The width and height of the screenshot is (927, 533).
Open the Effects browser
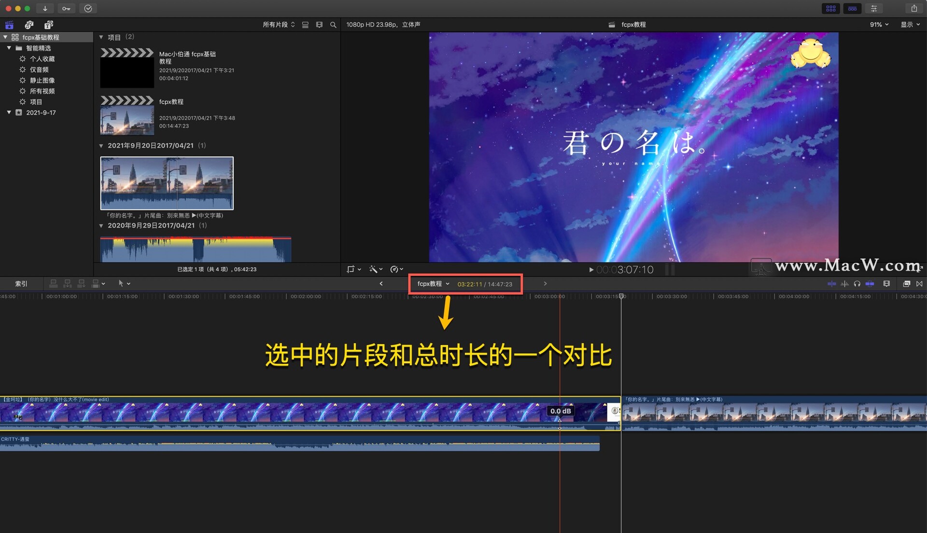(x=906, y=284)
